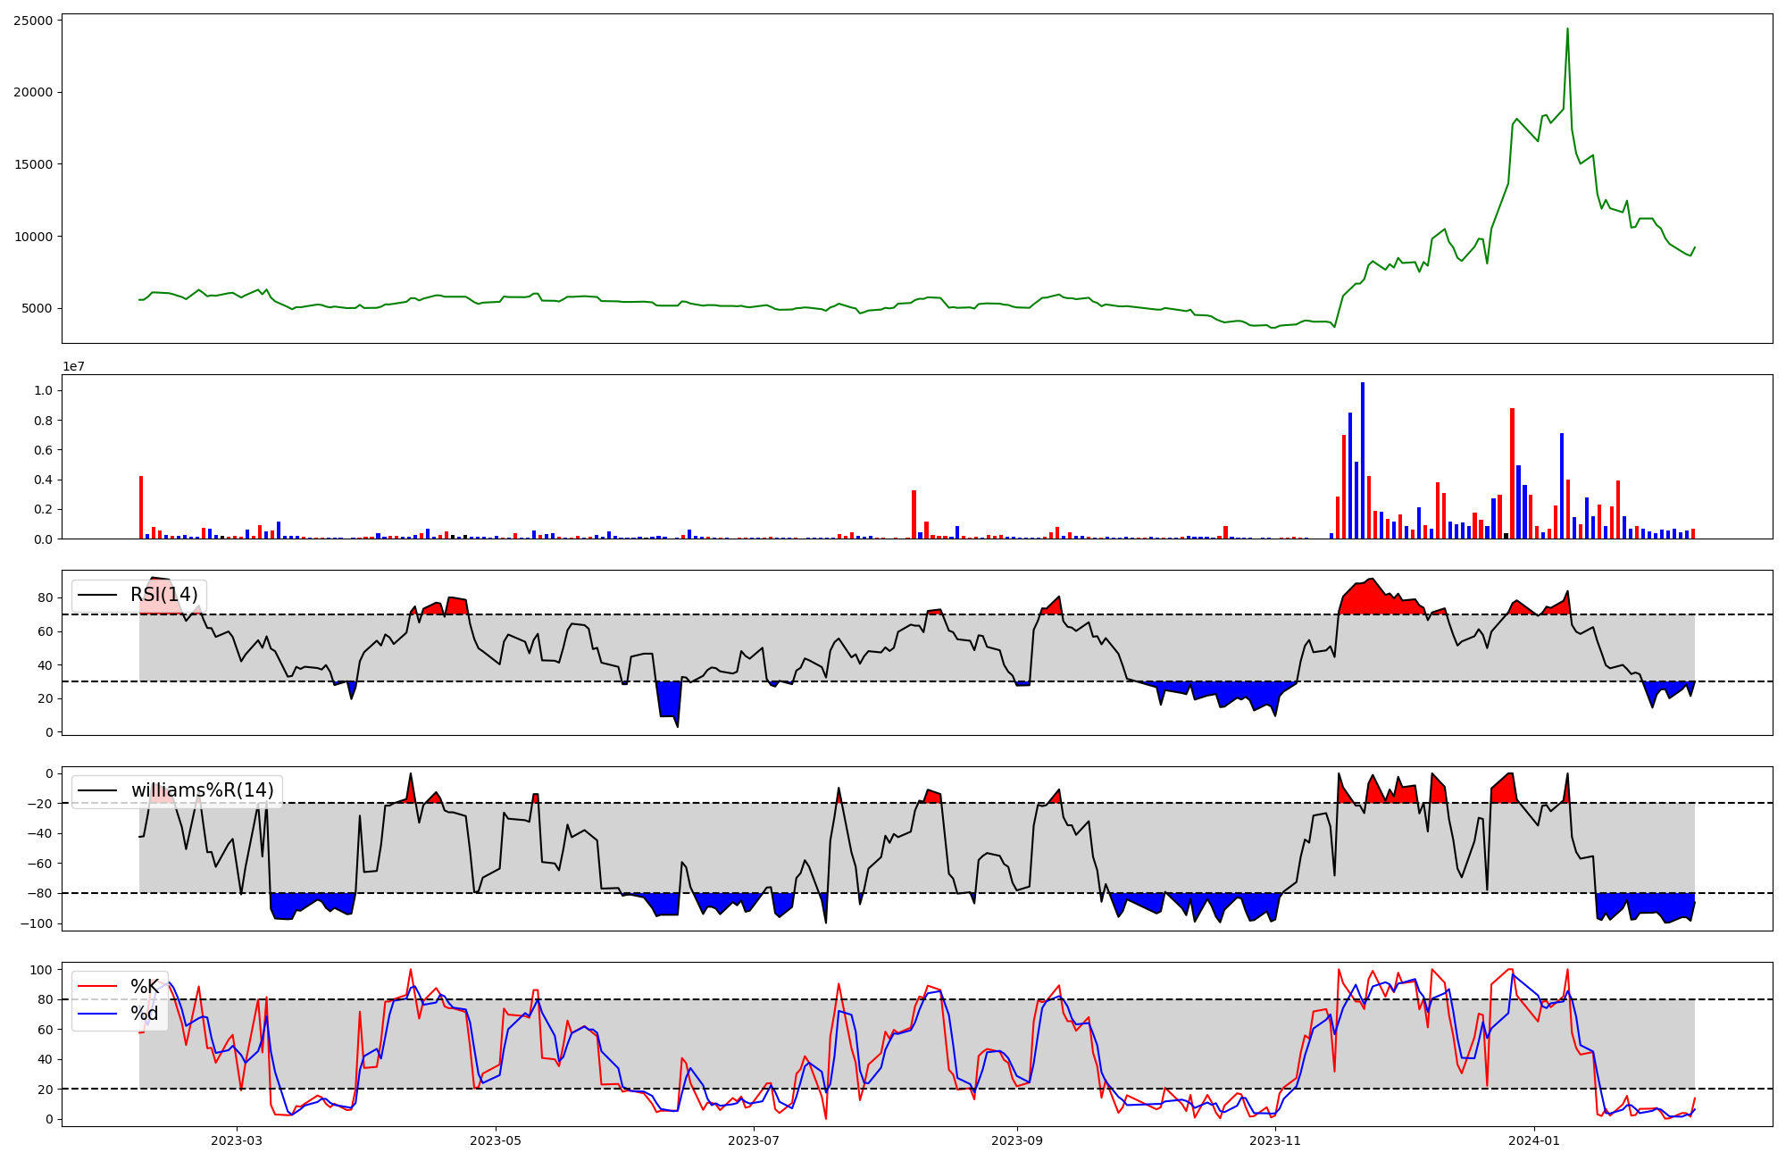Image resolution: width=1786 pixels, height=1161 pixels.
Task: Click the highest peak of the green price line
Action: 1567,29
